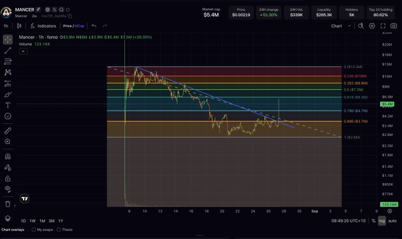Click the 0.618 ($6.3M) Fibonacci level label
Screen dimensions: 402x239
coord(356,98)
